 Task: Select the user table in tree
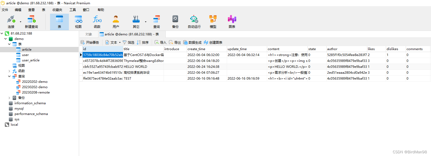[25, 55]
